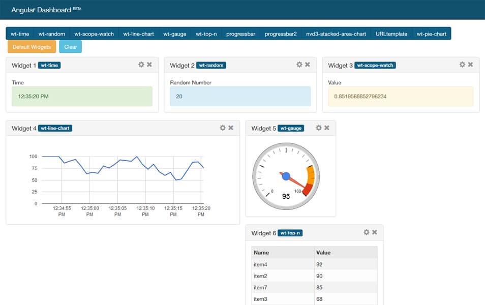Open settings for Widget 5 gauge
The height and width of the screenshot is (305, 485).
click(x=319, y=128)
